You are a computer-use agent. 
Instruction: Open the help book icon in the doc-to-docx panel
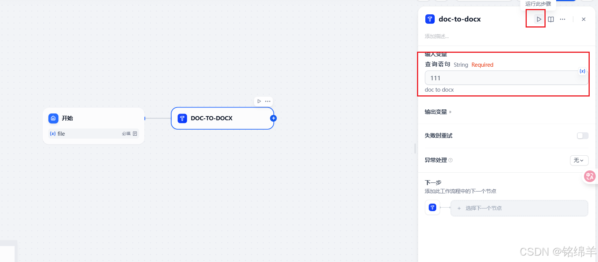click(551, 19)
